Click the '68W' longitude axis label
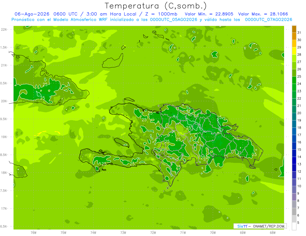 [273, 233]
